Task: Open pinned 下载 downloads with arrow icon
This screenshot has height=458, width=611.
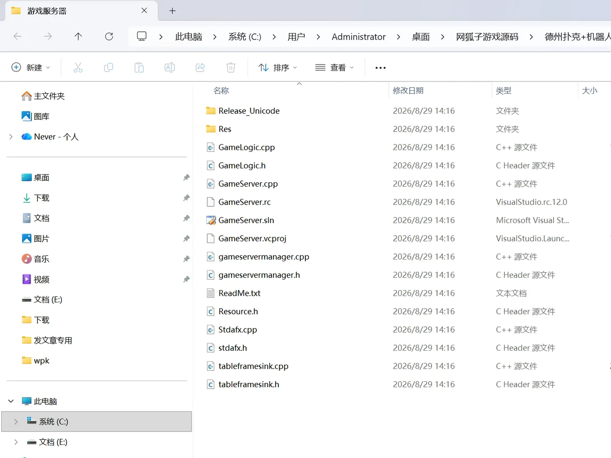Action: point(35,198)
